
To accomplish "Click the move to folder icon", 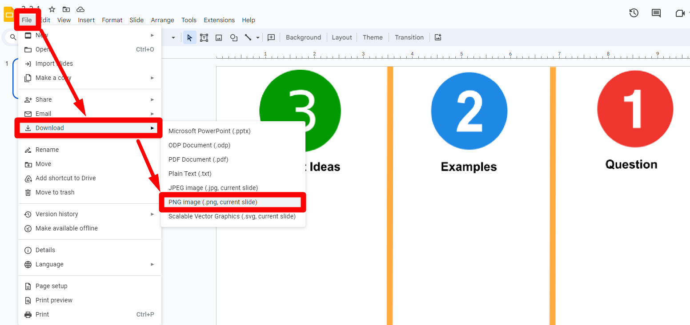I will [66, 9].
